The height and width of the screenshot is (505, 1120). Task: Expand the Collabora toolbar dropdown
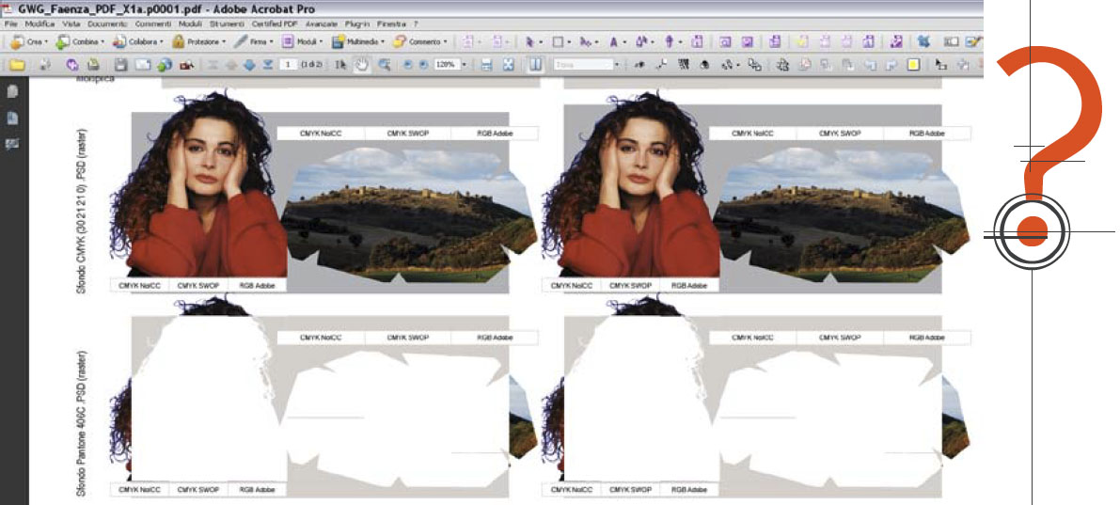tap(138, 42)
